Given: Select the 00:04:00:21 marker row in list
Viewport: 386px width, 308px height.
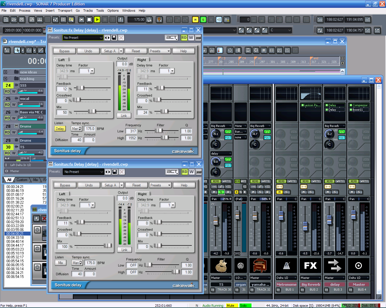Looking at the screenshot, I should (17, 233).
